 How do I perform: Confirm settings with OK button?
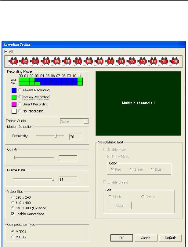coord(121,238)
